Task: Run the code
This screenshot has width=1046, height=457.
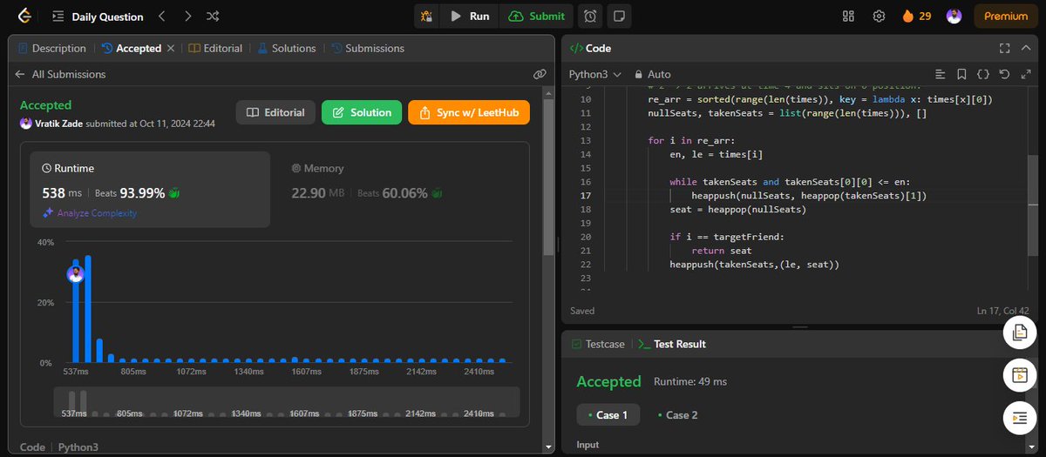Action: [470, 16]
